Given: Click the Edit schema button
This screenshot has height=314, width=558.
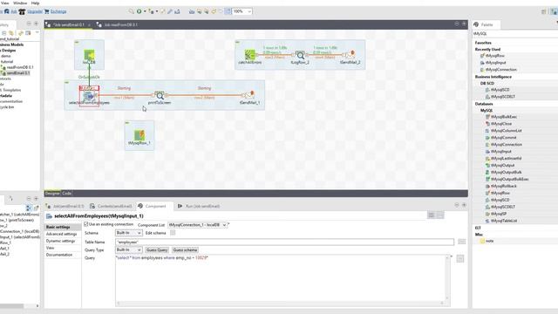Looking at the screenshot, I should click(173, 233).
